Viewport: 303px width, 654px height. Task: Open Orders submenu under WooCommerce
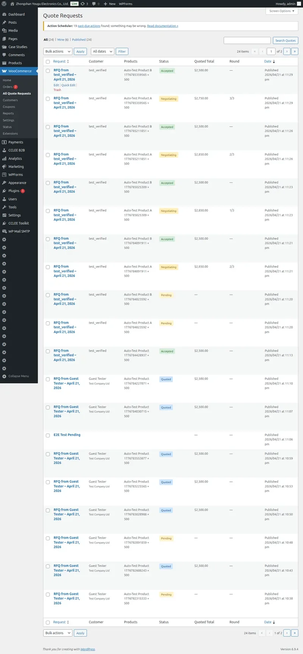[8, 87]
